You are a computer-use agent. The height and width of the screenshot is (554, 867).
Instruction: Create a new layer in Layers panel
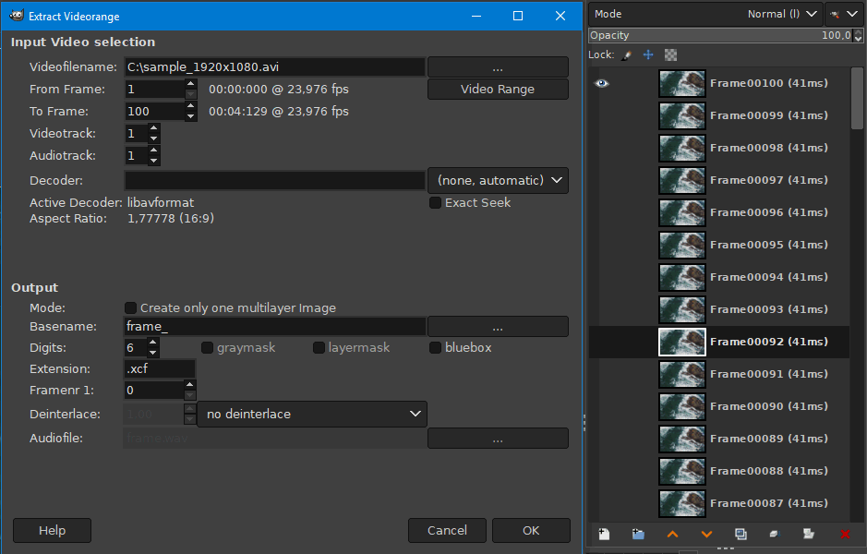604,534
